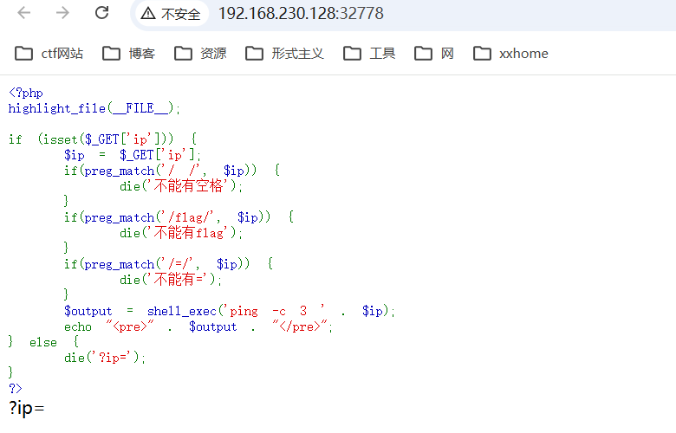Click the highlight_file(__FILE__); code line
Image resolution: width=676 pixels, height=433 pixels.
point(94,108)
